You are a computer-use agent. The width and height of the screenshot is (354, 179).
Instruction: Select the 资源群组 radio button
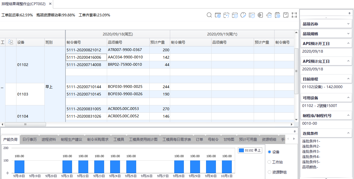[269, 172]
